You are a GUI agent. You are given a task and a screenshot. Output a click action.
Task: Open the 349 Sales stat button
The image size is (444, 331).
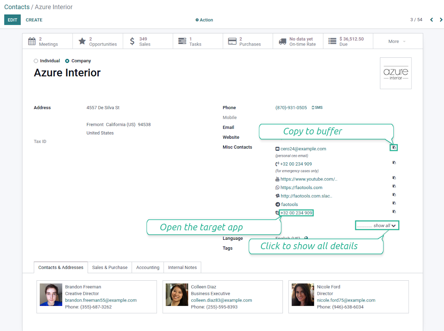coord(148,41)
